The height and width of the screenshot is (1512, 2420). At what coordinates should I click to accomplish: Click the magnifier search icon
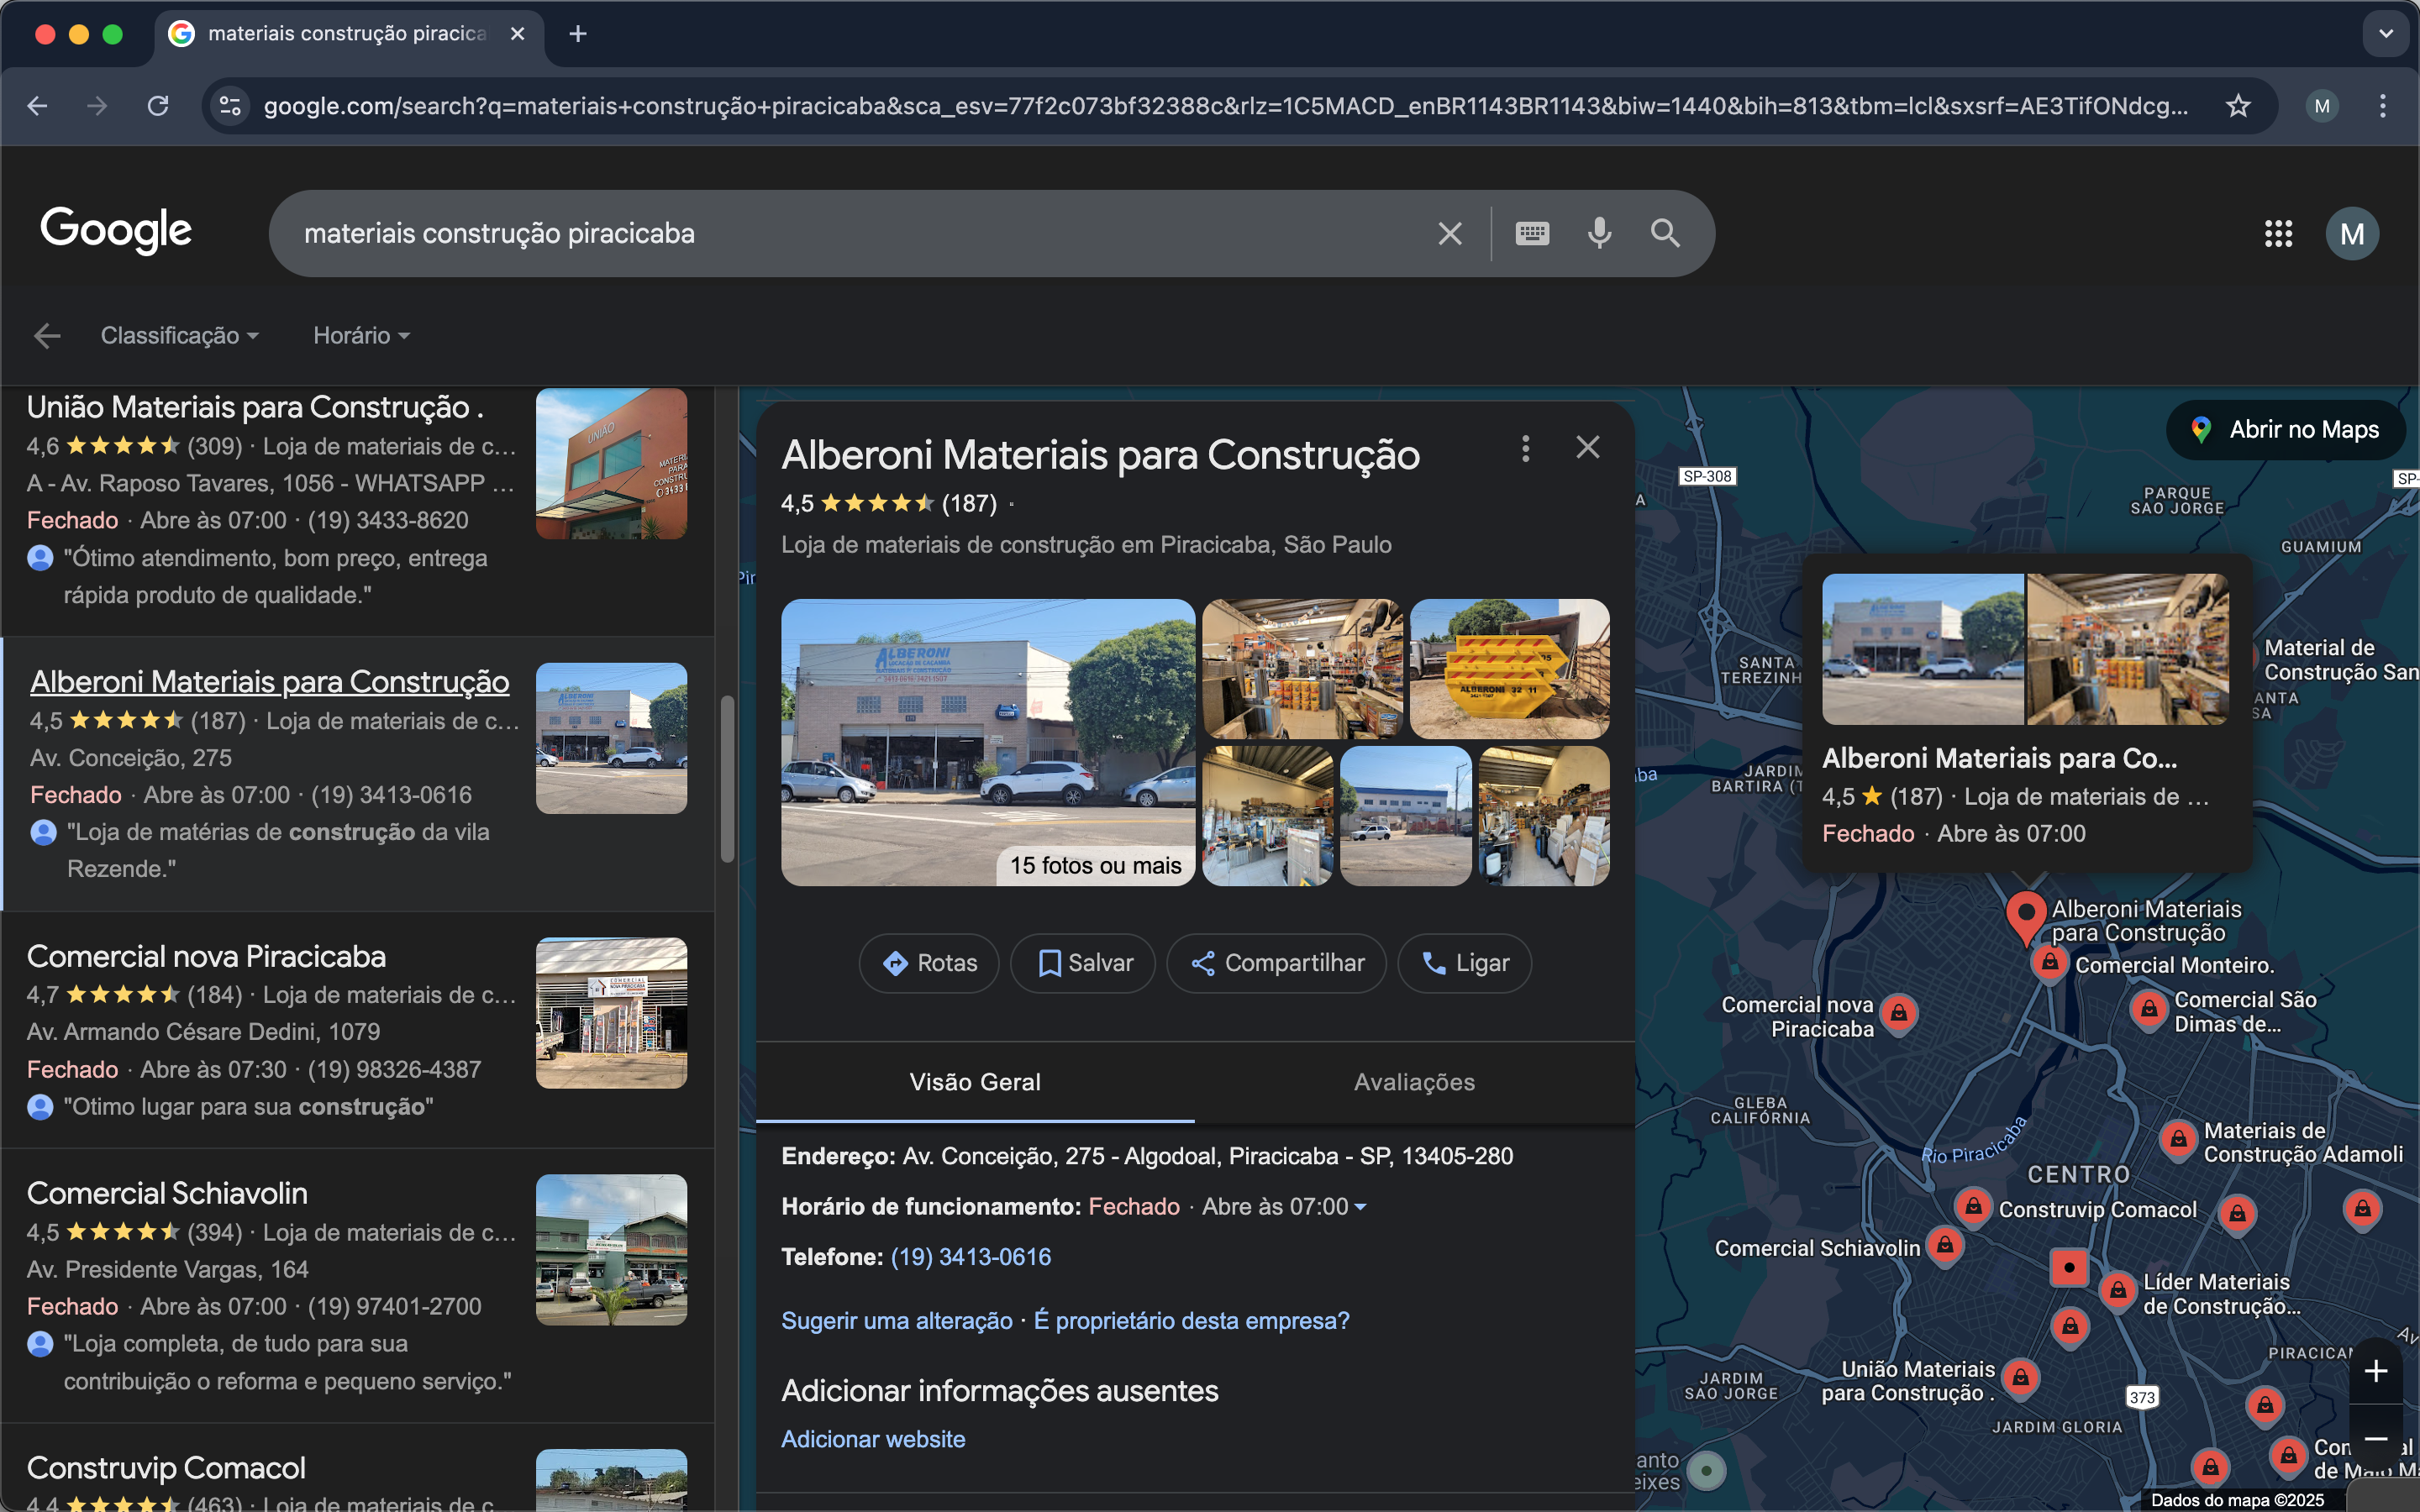pyautogui.click(x=1665, y=233)
